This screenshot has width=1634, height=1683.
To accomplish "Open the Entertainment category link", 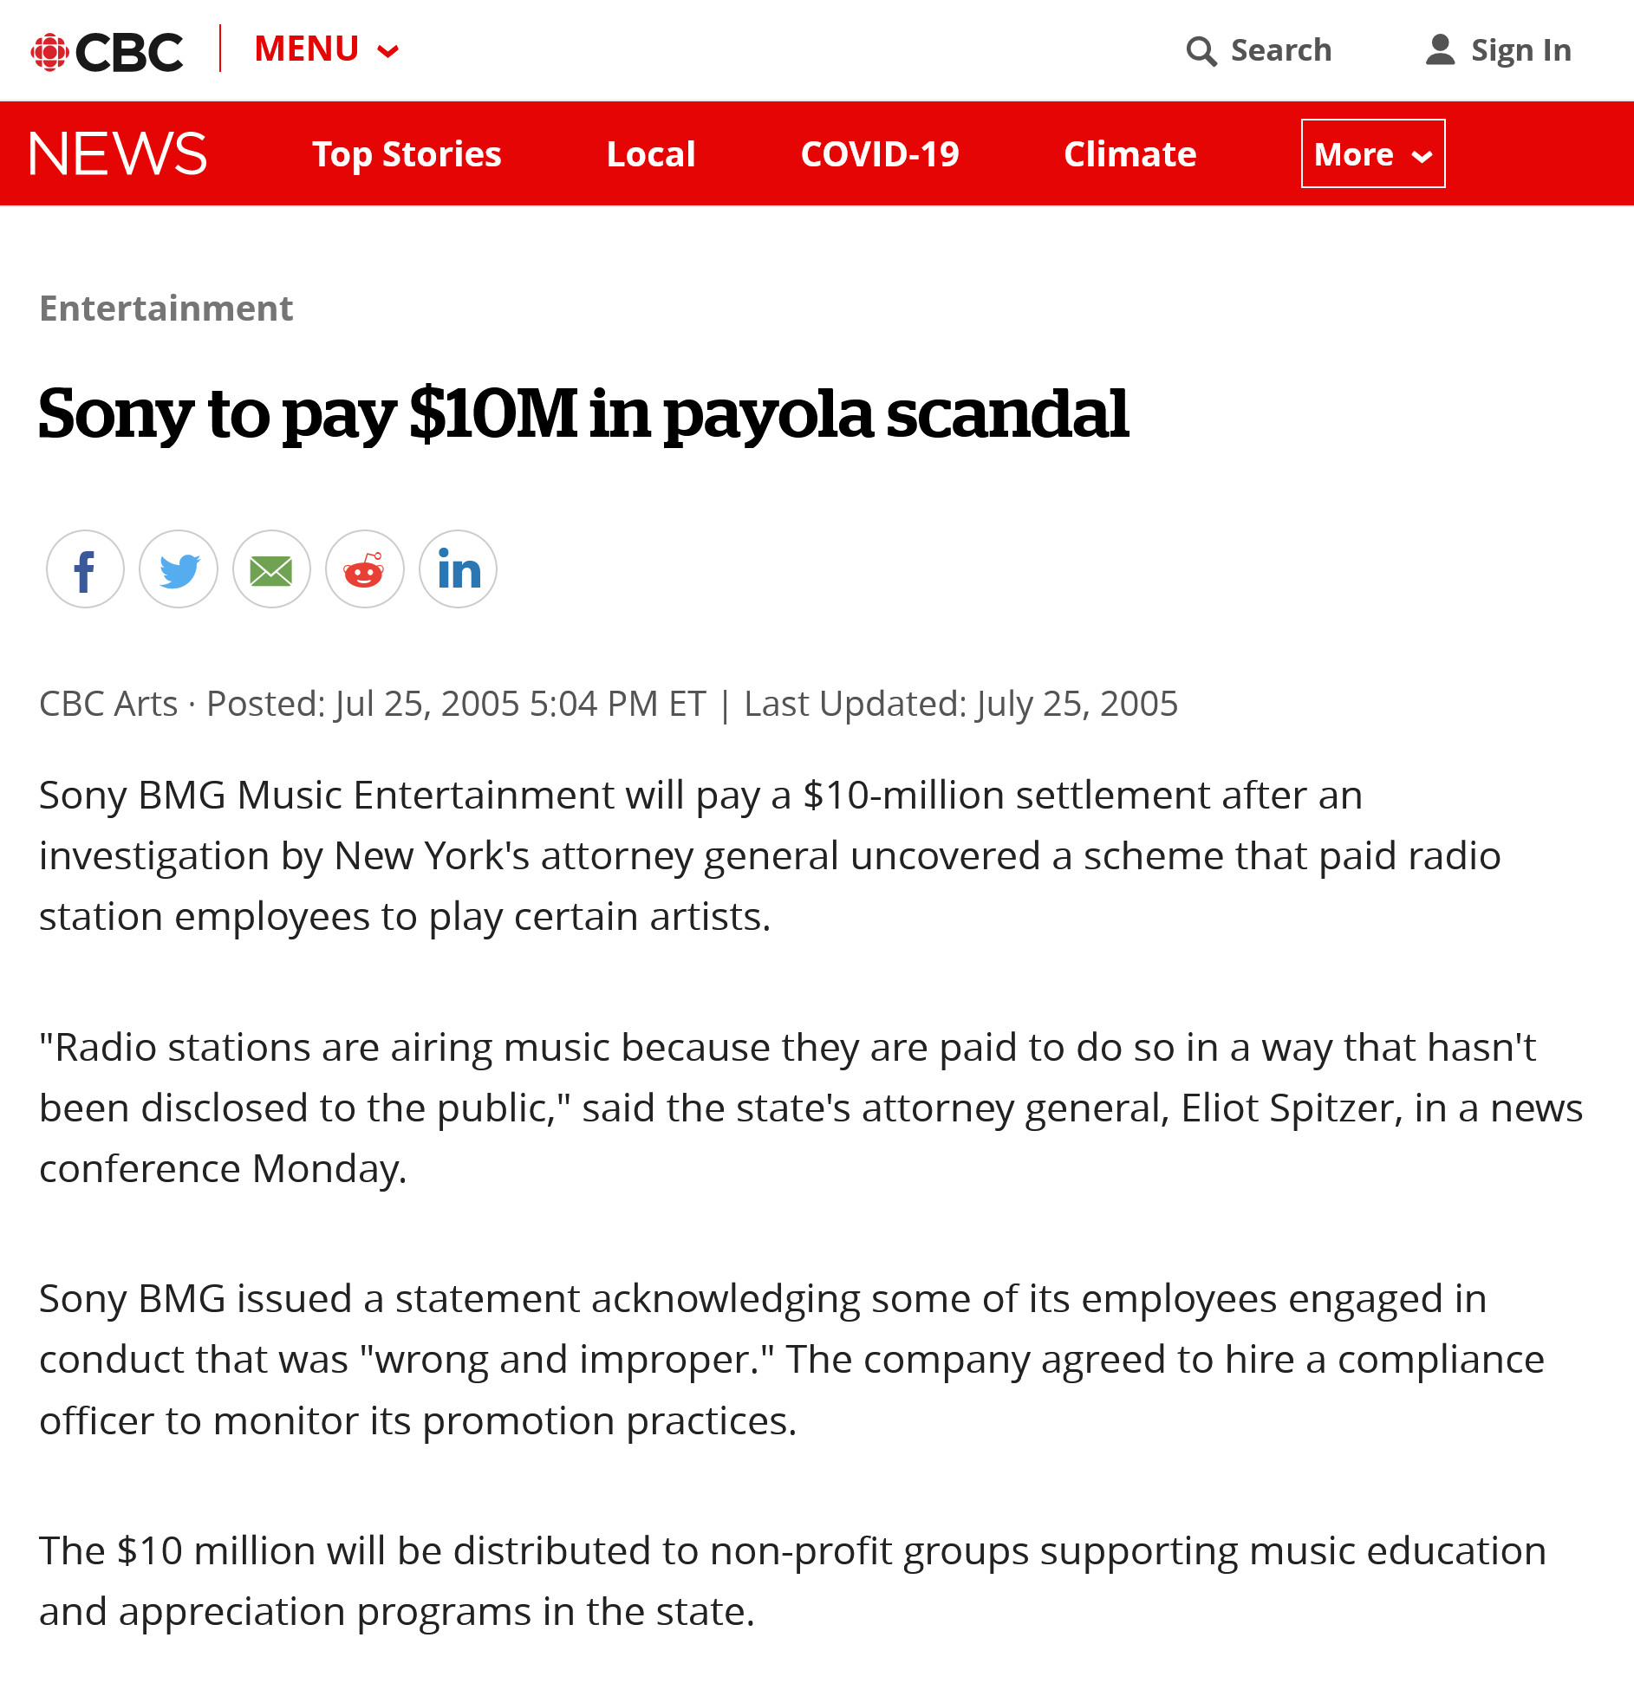I will tap(166, 309).
